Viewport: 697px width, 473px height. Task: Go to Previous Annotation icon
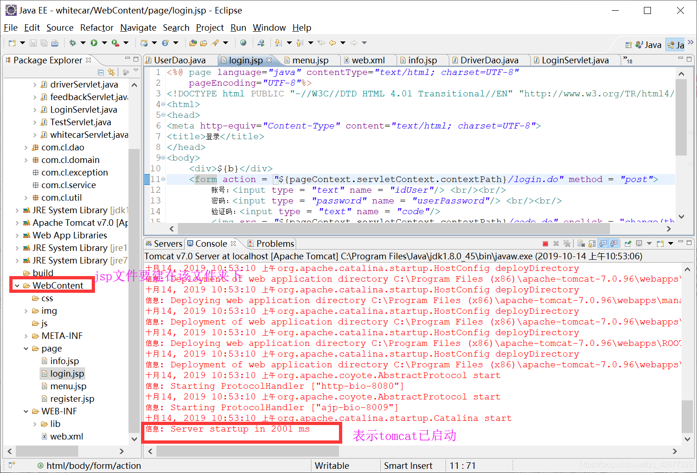click(300, 43)
